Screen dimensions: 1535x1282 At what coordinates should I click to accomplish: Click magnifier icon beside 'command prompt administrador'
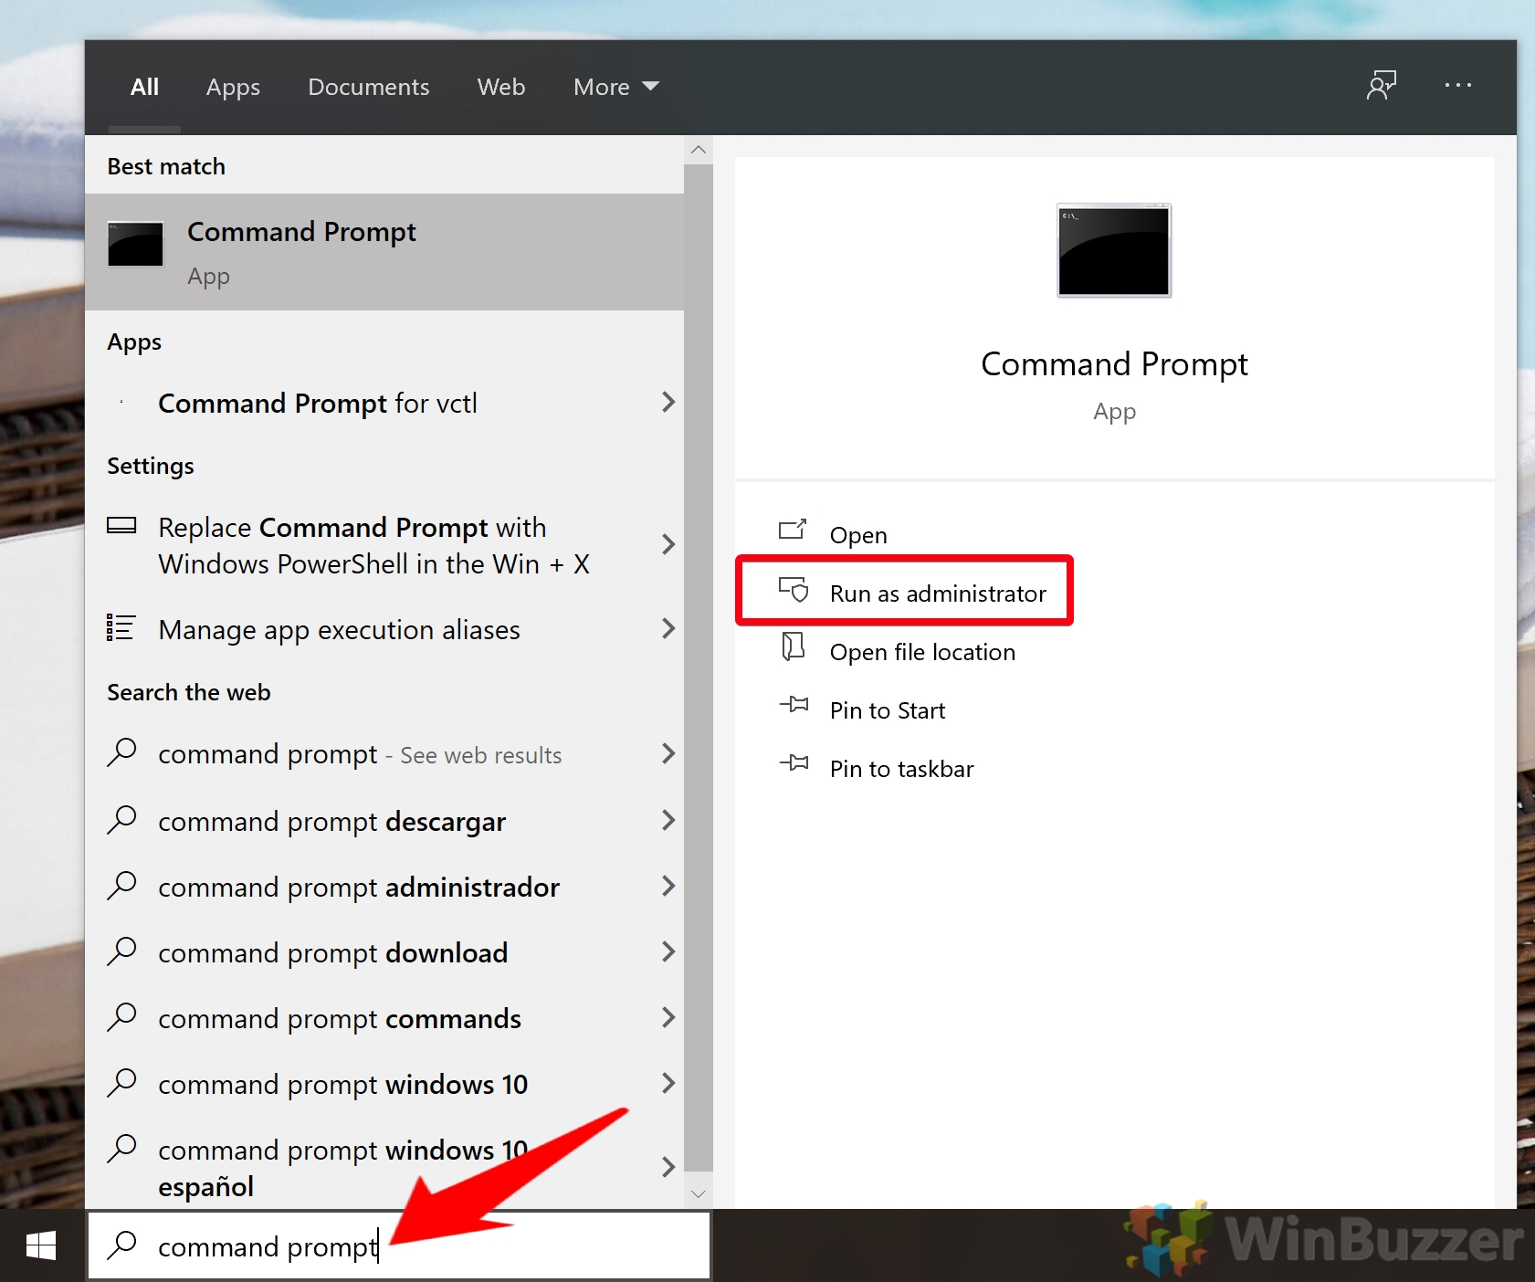coord(121,886)
